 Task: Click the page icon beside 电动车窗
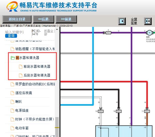12,128
